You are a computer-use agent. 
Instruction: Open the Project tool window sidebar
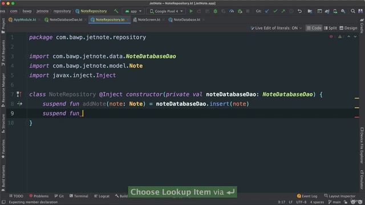point(3,26)
